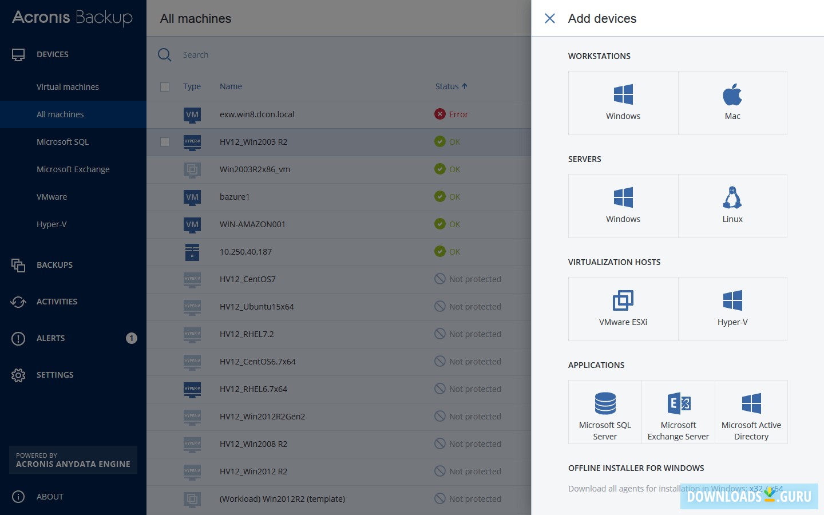824x515 pixels.
Task: Check the HV12_Win2003 R2 row checkbox
Action: pyautogui.click(x=165, y=142)
